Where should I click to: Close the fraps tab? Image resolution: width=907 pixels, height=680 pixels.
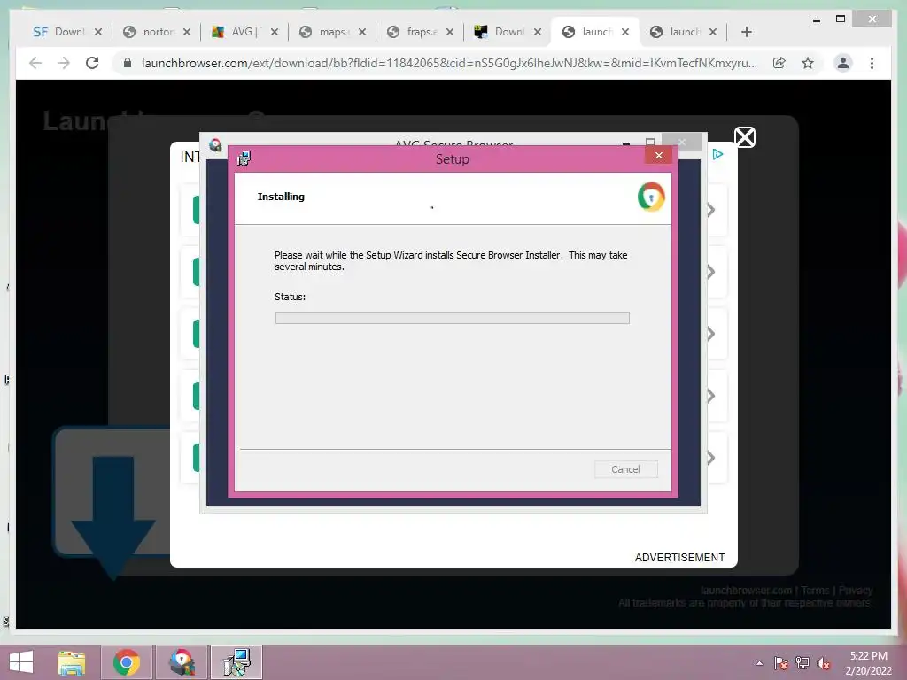449,32
